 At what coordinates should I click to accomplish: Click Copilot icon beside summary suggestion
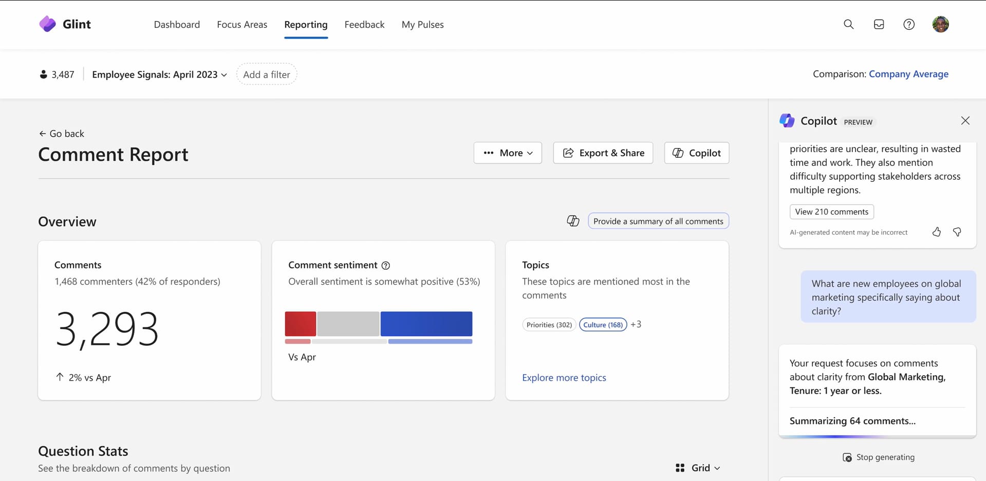click(x=573, y=221)
